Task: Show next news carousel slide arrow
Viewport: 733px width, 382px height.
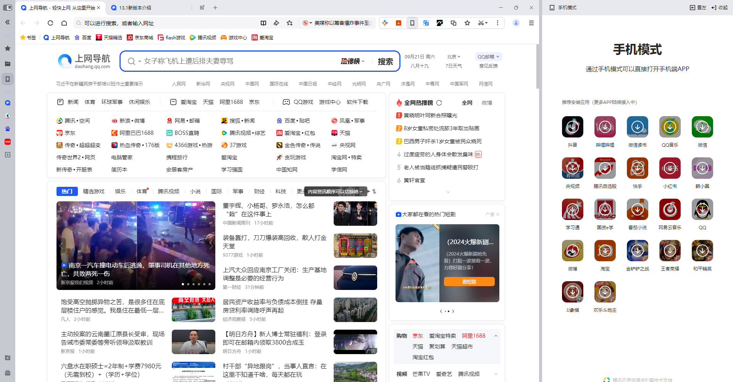Action: pos(211,246)
